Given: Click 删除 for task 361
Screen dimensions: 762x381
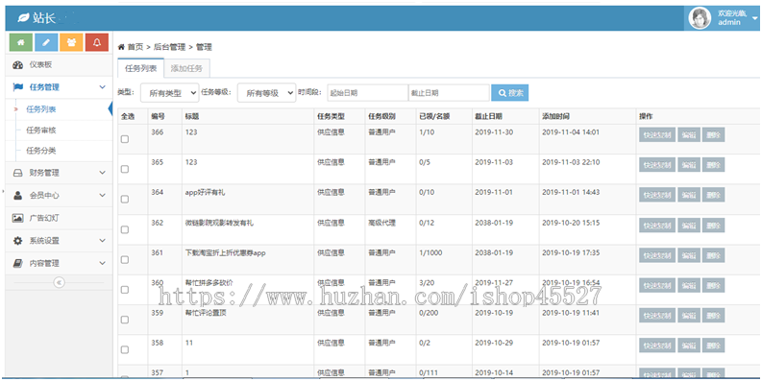Looking at the screenshot, I should pyautogui.click(x=713, y=255).
